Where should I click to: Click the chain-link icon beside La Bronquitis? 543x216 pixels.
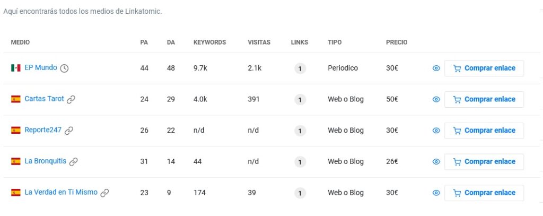(x=74, y=162)
